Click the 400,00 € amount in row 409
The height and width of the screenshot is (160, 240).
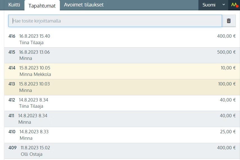click(x=226, y=148)
